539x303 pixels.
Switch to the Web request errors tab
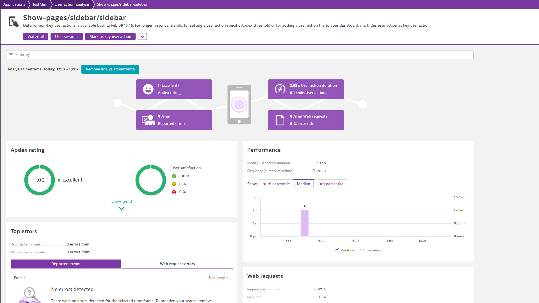click(177, 264)
